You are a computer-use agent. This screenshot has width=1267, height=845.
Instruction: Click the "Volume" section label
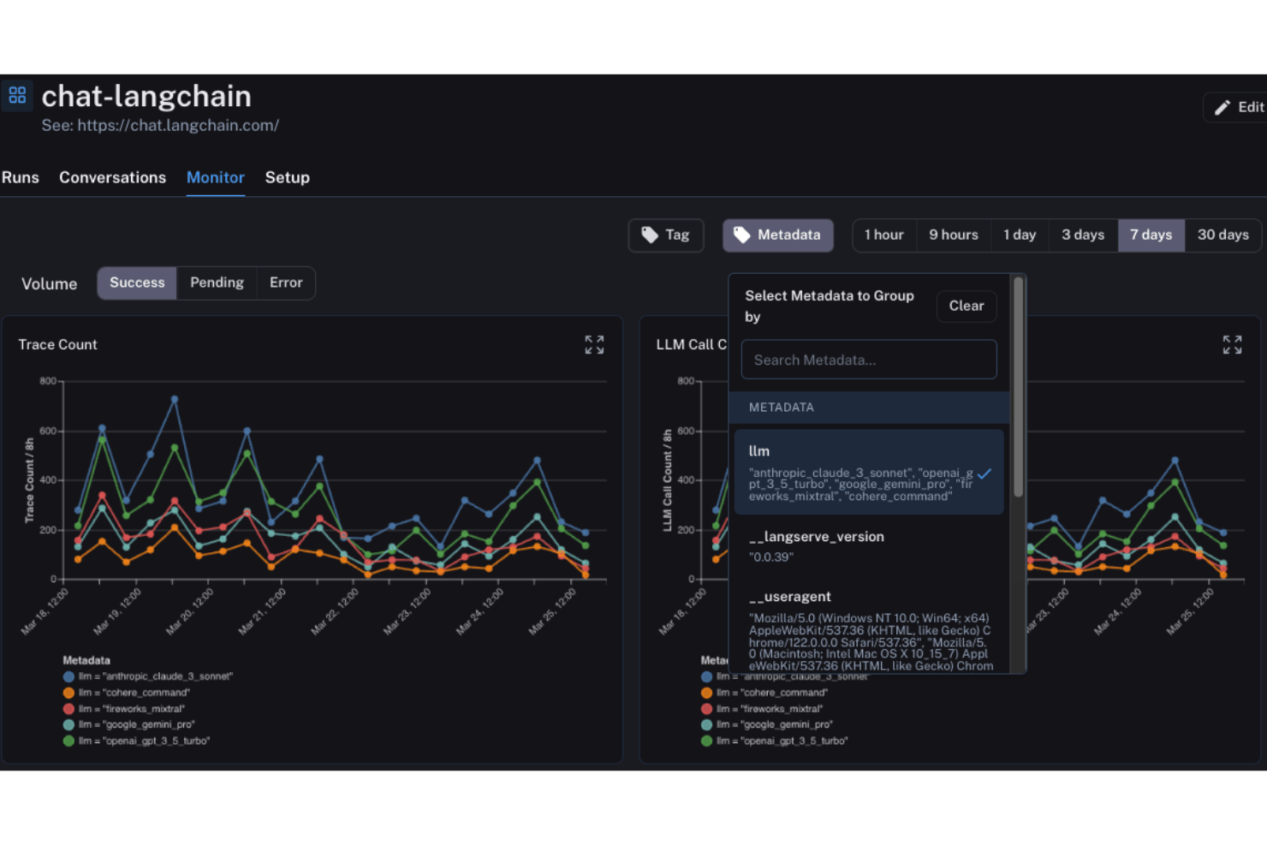tap(49, 283)
